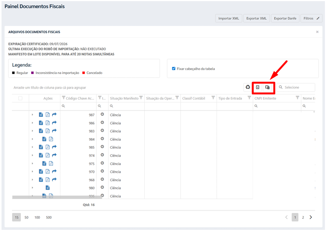Image resolution: width=328 pixels, height=231 pixels.
Task: Expand the detail row for code 984
Action: click(32, 139)
